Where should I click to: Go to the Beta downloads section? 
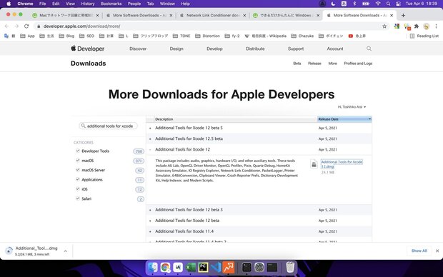coord(297,64)
